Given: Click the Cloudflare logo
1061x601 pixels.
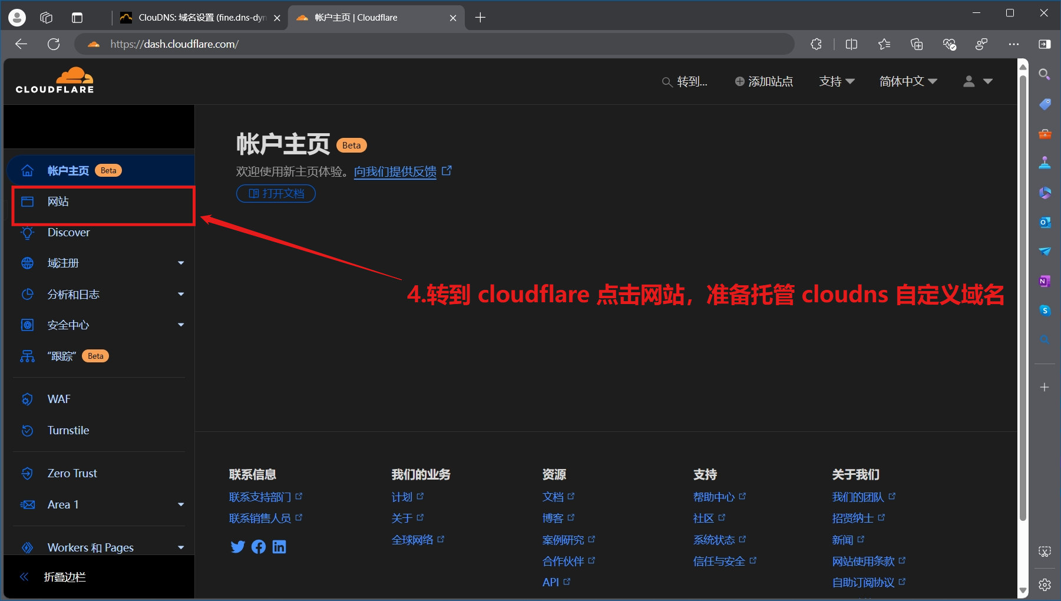Looking at the screenshot, I should click(x=55, y=80).
